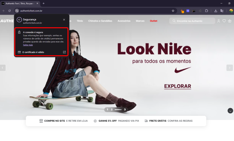Open the Saiba mais link

tap(28, 45)
